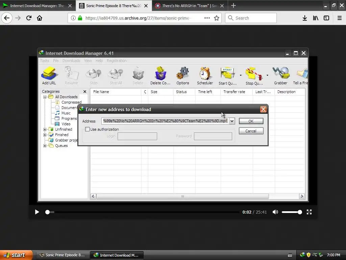The height and width of the screenshot is (260, 346).
Task: Collapse the All Downloads tree node
Action: coord(45,97)
